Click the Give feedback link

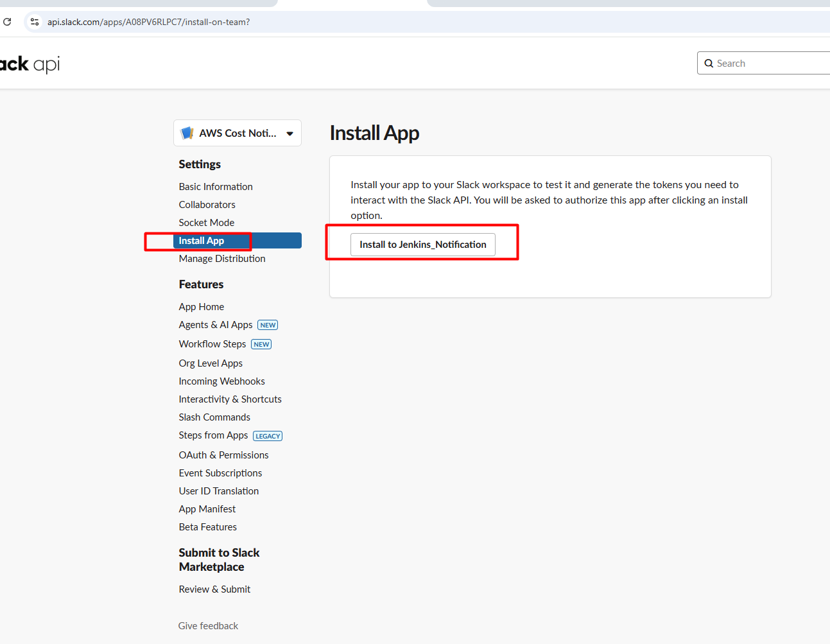click(208, 626)
